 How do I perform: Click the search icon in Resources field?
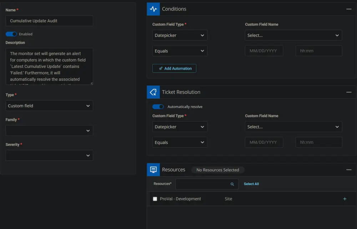pos(232,184)
